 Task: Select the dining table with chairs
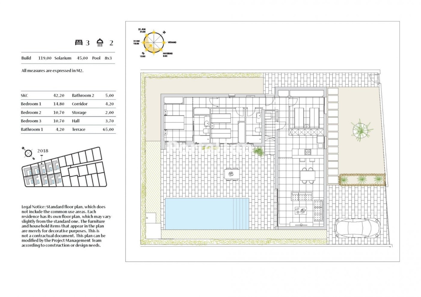click(307, 175)
